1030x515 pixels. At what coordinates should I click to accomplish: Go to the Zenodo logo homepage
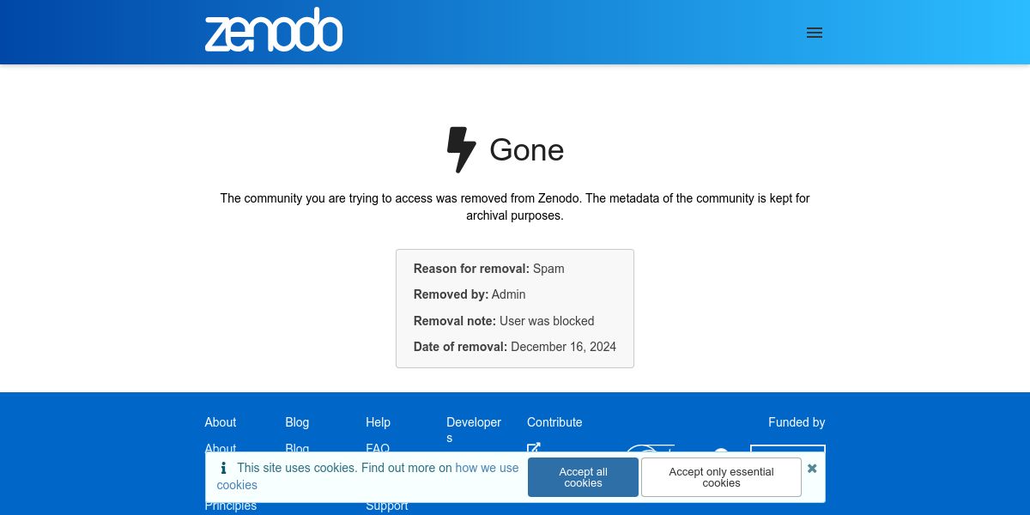pyautogui.click(x=273, y=30)
